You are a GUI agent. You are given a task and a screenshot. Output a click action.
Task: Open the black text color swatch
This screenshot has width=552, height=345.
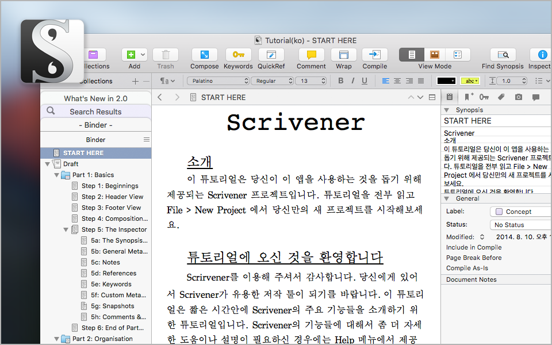(446, 81)
